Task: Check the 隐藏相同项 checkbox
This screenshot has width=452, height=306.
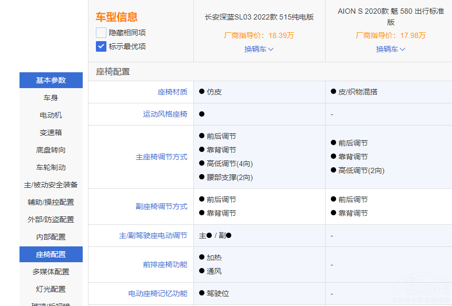Action: 100,32
